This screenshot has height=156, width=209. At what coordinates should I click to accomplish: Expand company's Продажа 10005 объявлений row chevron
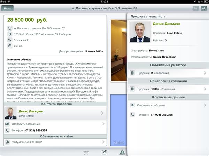(x=205, y=89)
